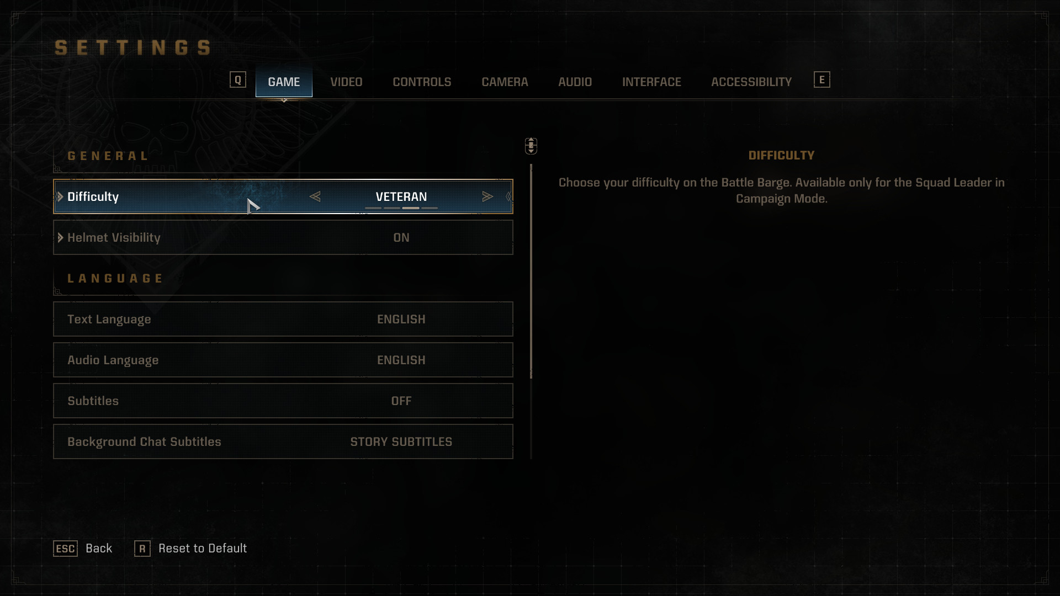Navigate to ACCESSIBILITY settings tab
The image size is (1060, 596).
(751, 82)
